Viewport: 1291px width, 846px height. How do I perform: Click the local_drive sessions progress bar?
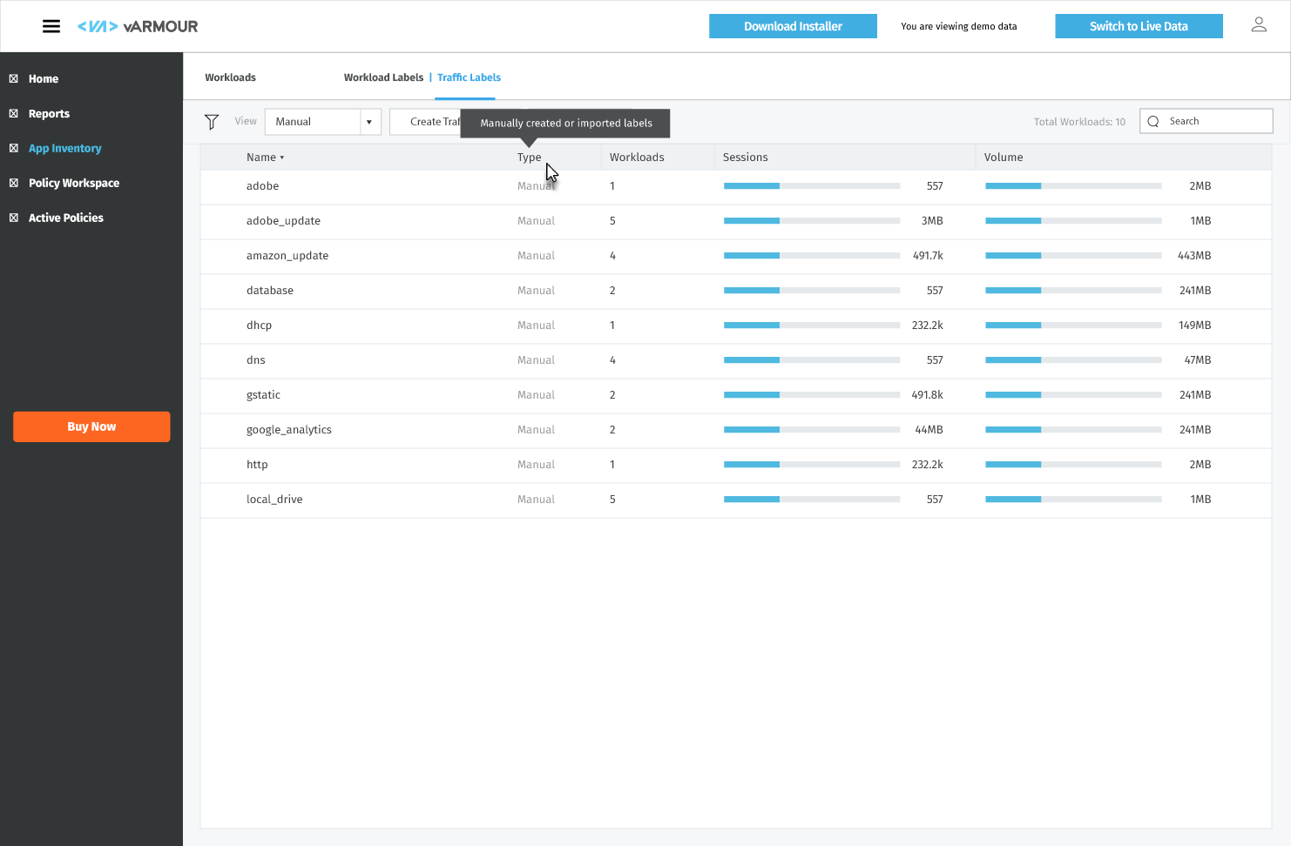click(x=812, y=499)
